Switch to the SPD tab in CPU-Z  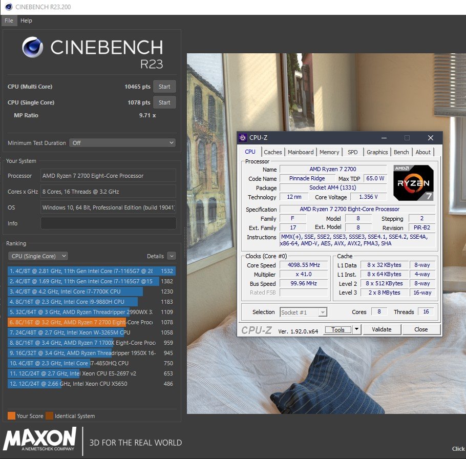pyautogui.click(x=352, y=152)
